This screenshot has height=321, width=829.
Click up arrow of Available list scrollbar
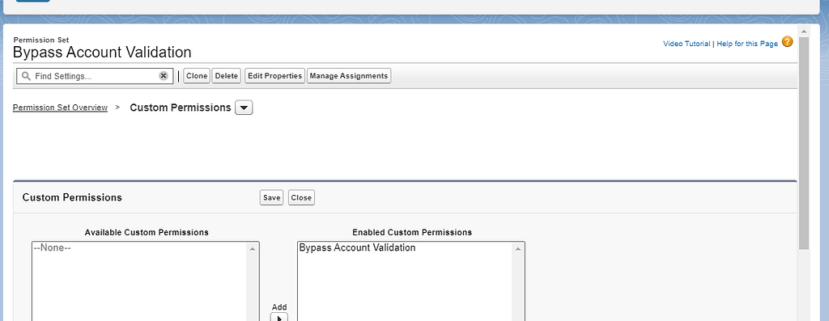(x=253, y=248)
